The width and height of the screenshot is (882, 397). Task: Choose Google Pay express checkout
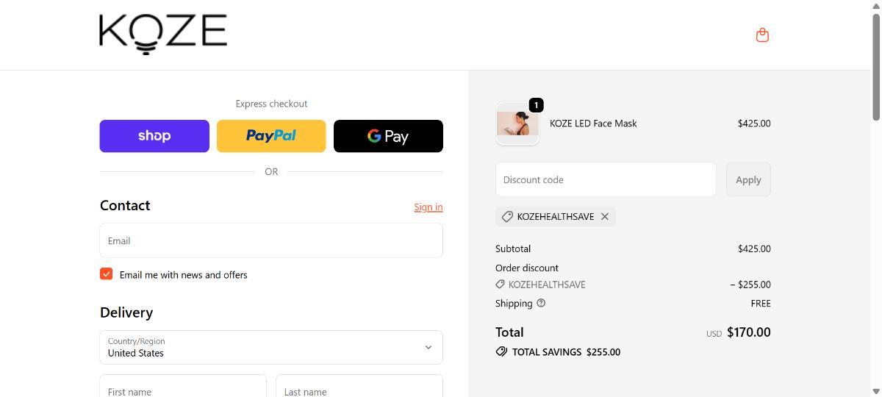pos(388,136)
